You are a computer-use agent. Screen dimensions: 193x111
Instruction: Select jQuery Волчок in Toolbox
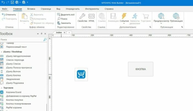[13, 71]
